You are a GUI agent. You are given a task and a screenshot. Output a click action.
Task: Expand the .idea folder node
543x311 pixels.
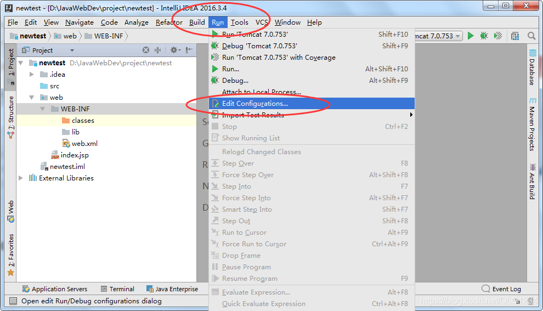coord(31,75)
